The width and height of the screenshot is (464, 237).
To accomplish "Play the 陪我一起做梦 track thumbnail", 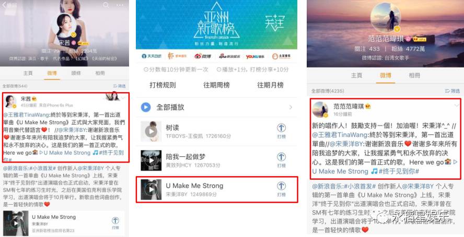I will [x=151, y=160].
